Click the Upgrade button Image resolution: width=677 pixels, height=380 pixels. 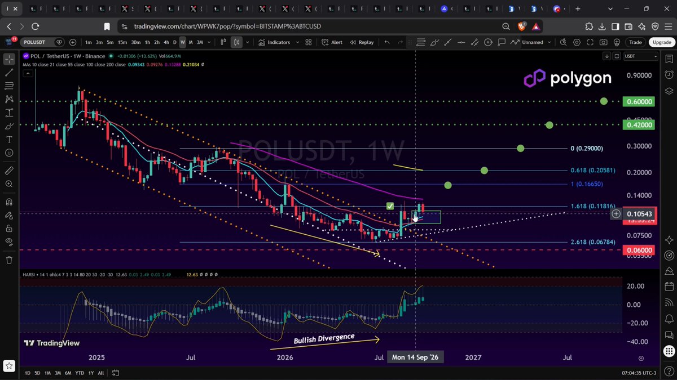point(661,42)
